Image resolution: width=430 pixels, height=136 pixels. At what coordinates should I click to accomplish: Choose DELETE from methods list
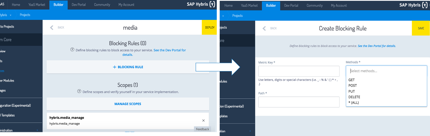tap(354, 97)
